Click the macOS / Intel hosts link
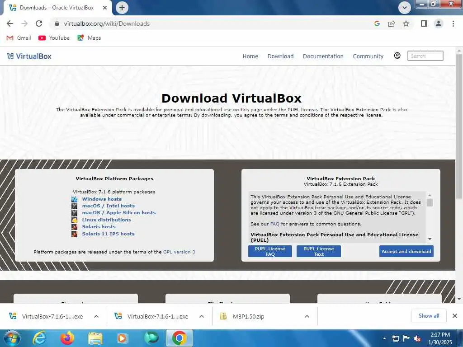Image resolution: width=463 pixels, height=347 pixels. 109,206
